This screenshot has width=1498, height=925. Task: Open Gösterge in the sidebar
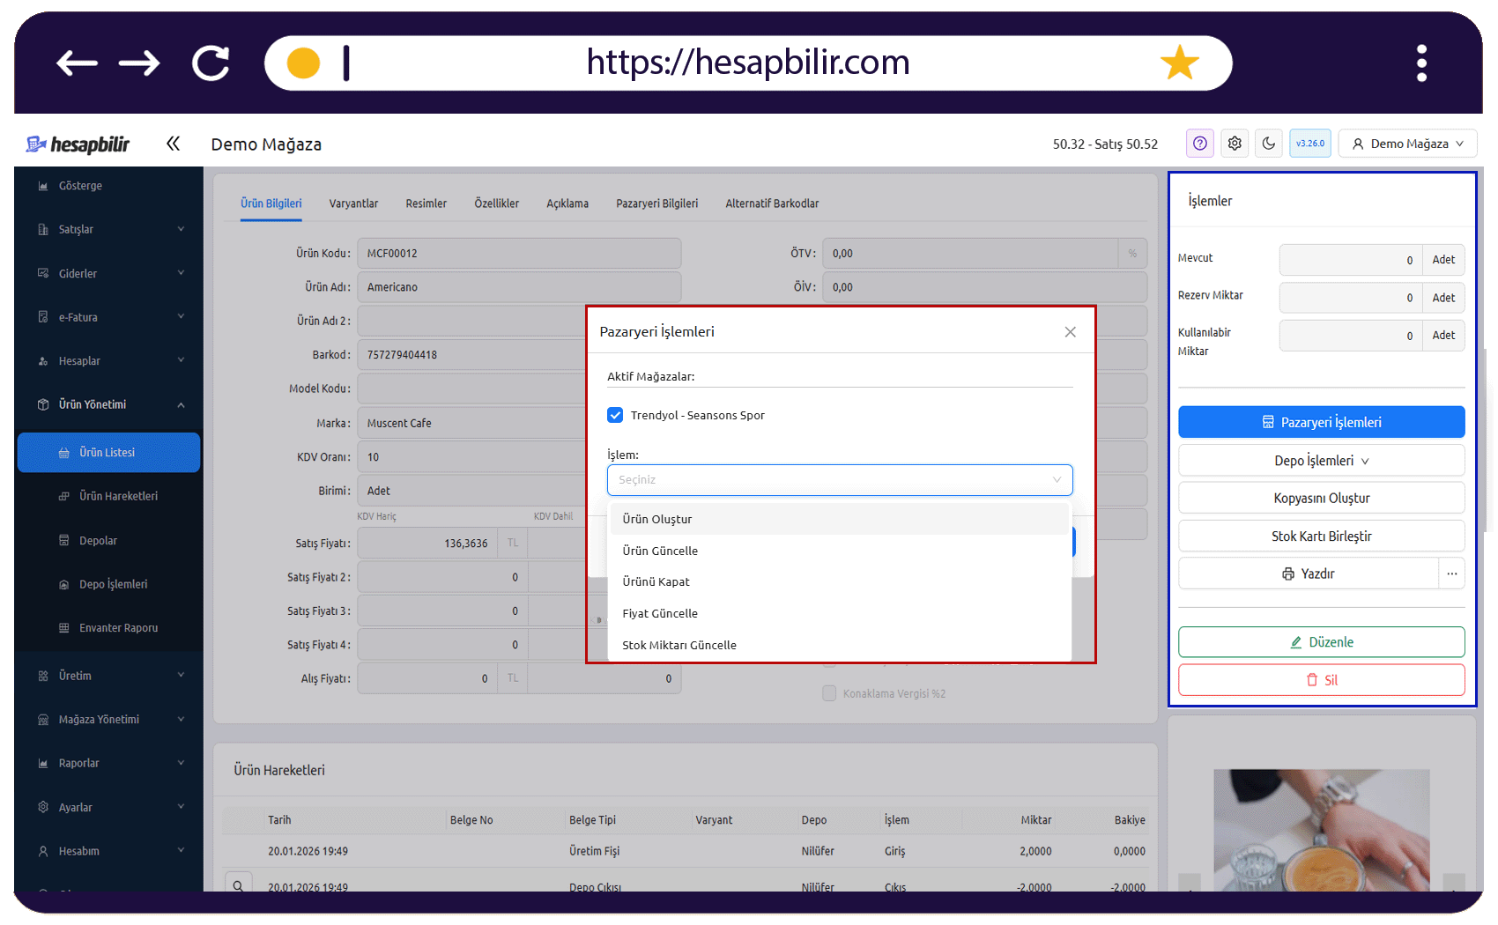point(109,186)
